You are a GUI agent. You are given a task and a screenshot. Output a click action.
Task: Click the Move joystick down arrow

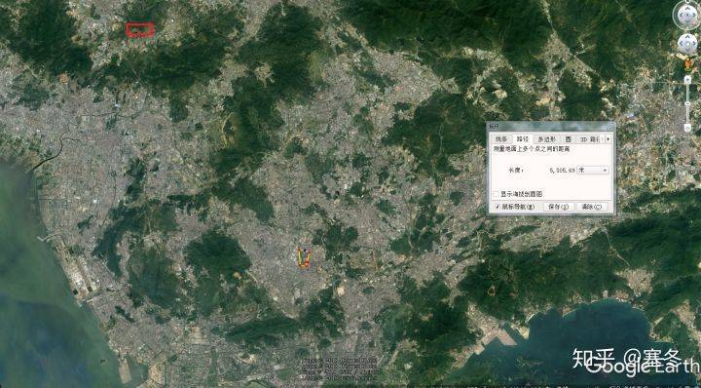click(x=687, y=50)
